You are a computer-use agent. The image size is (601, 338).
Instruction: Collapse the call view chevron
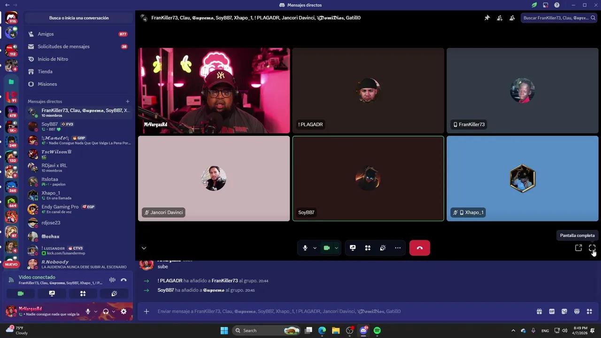point(144,248)
